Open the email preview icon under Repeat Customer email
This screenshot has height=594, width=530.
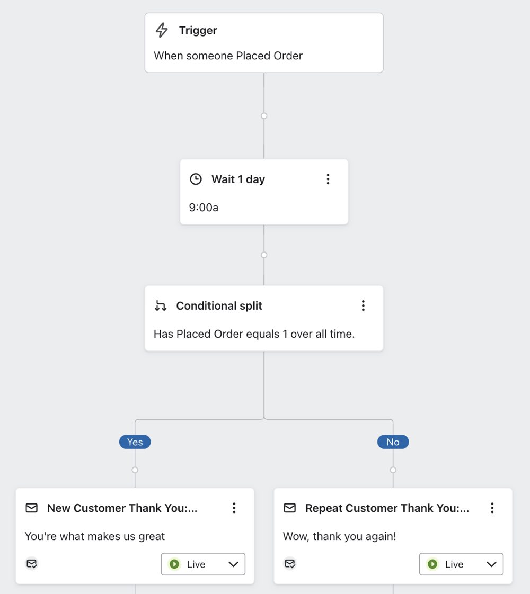click(290, 563)
